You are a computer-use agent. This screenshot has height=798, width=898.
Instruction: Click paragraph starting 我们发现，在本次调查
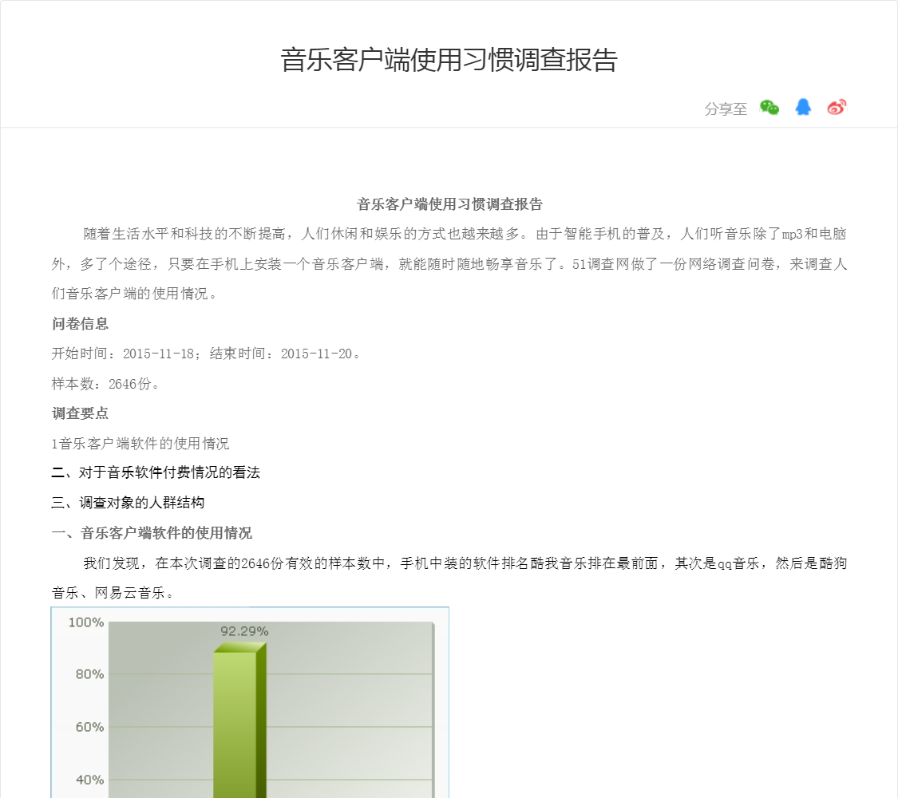[449, 578]
